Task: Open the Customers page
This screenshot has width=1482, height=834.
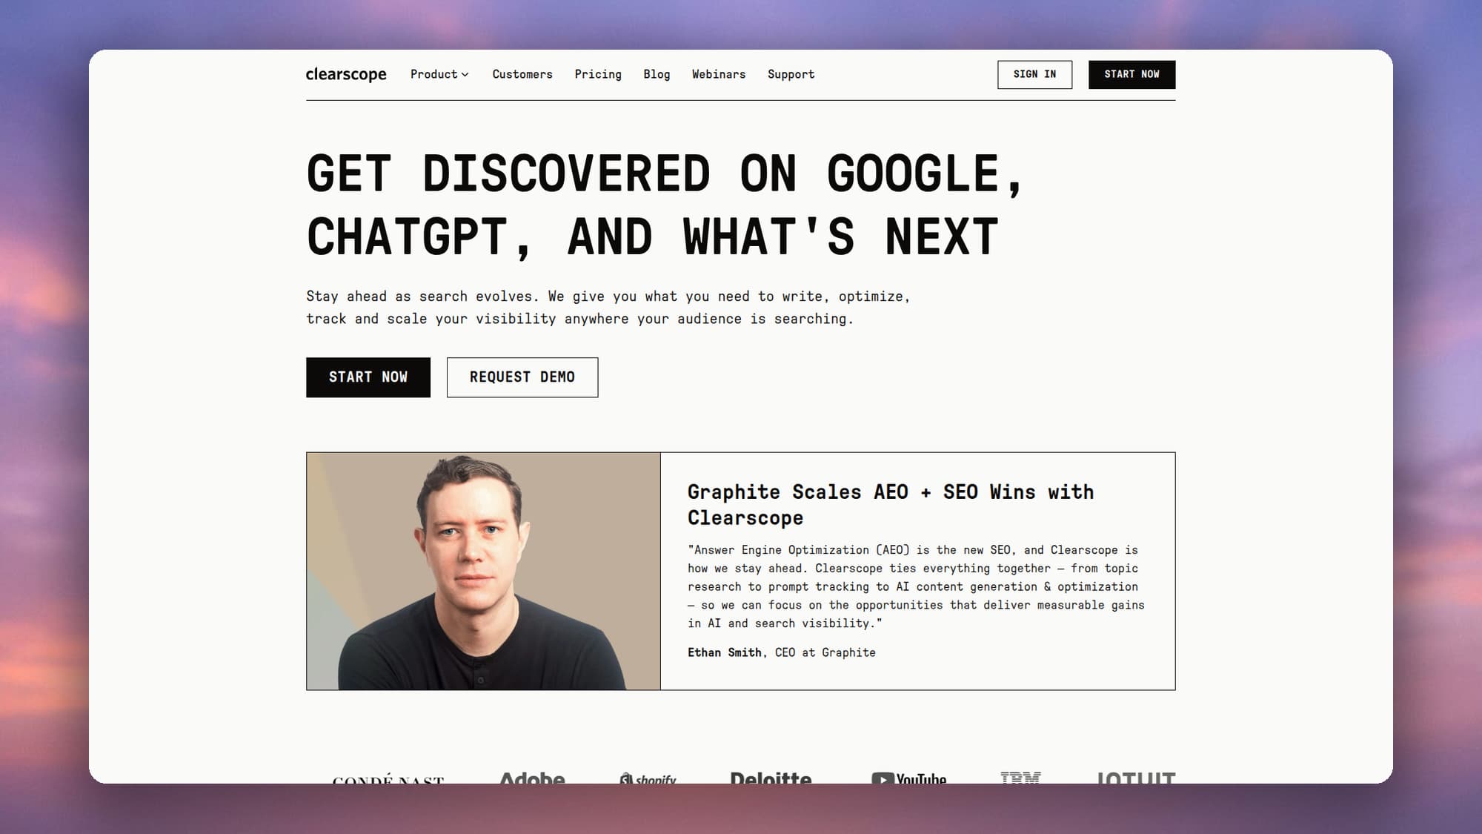Action: click(522, 74)
